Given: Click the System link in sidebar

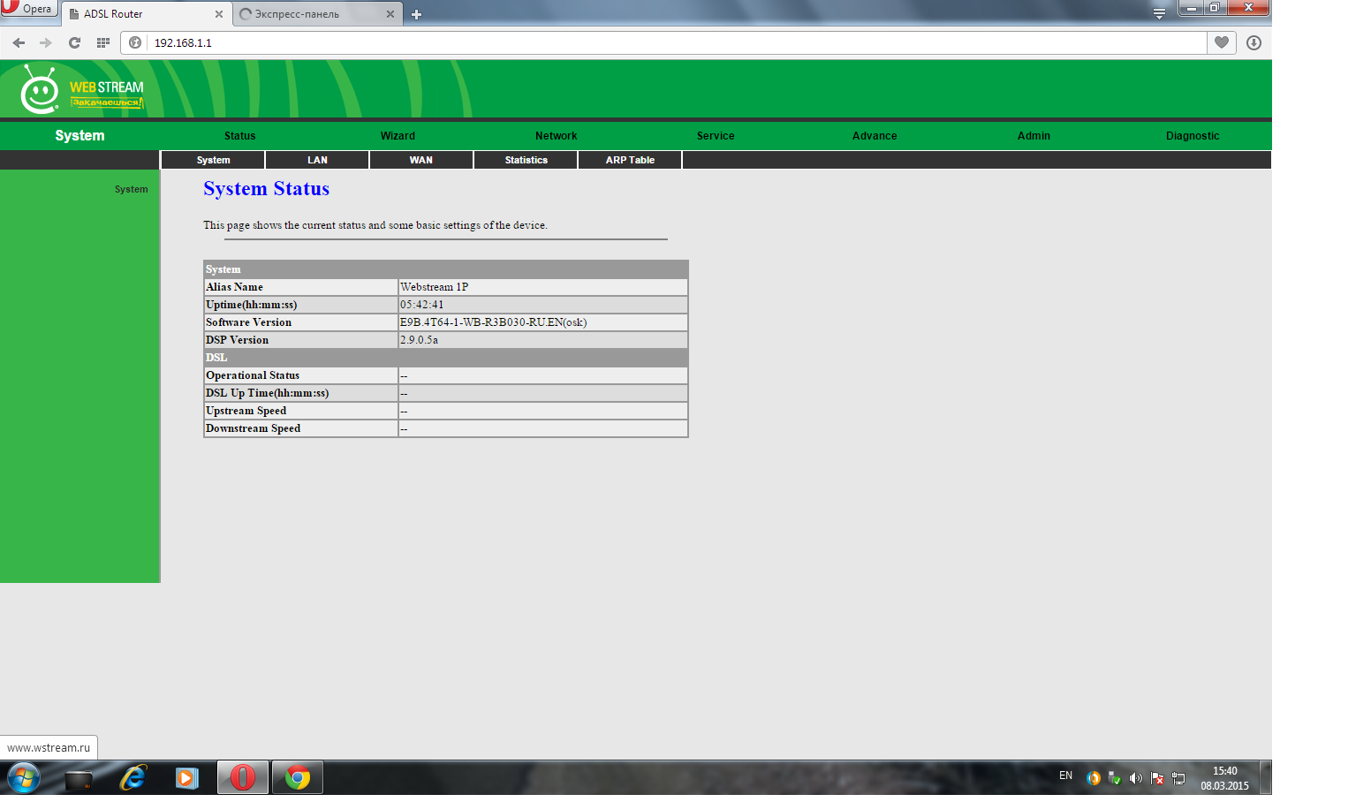Looking at the screenshot, I should click(x=131, y=189).
